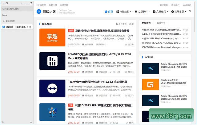Go to 首页 home nav item
The image size is (197, 125).
tap(109, 12)
